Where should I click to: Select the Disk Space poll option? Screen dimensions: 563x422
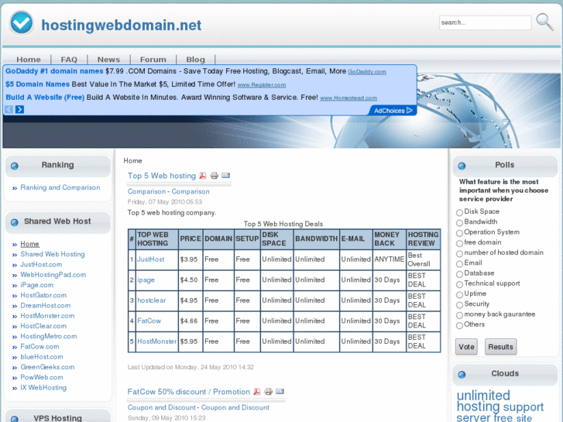459,212
